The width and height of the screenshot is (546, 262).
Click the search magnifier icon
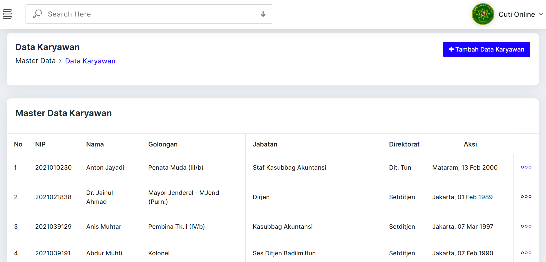(37, 14)
